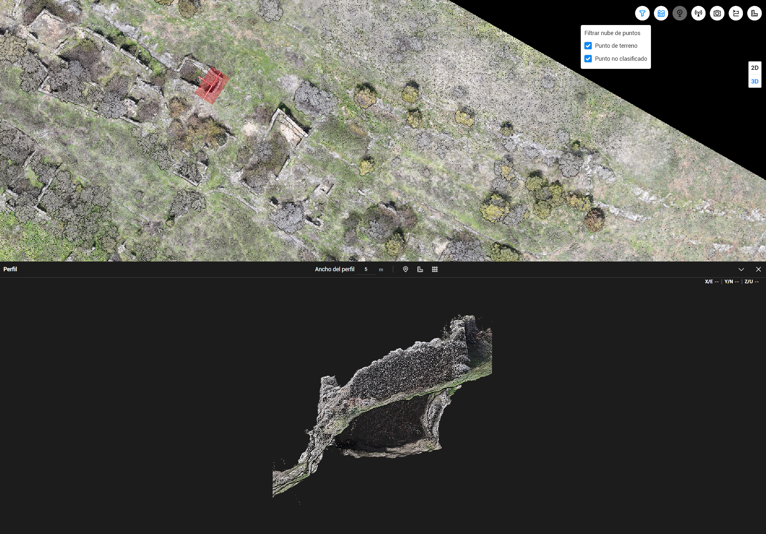Enable grid display in the profile panel

(435, 269)
